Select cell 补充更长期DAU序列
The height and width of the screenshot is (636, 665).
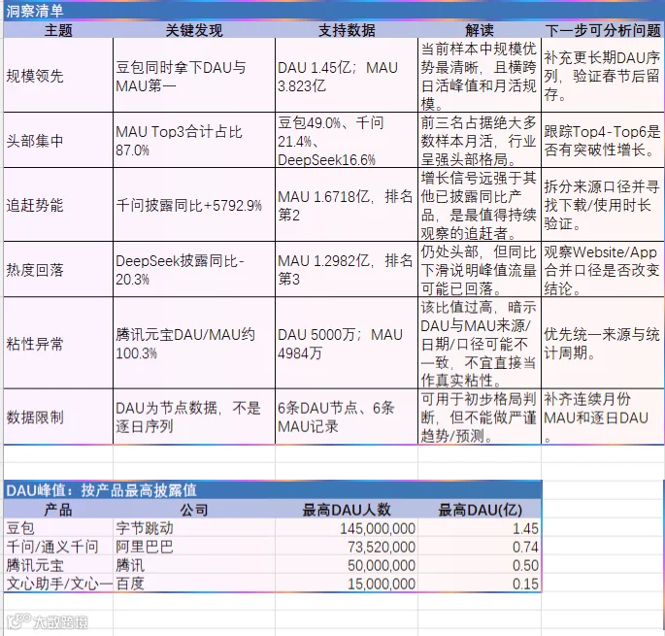(603, 76)
